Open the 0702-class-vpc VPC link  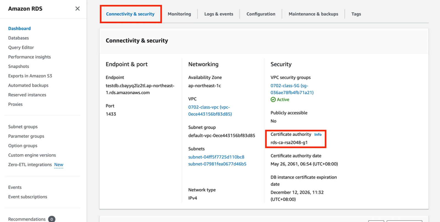(x=210, y=111)
